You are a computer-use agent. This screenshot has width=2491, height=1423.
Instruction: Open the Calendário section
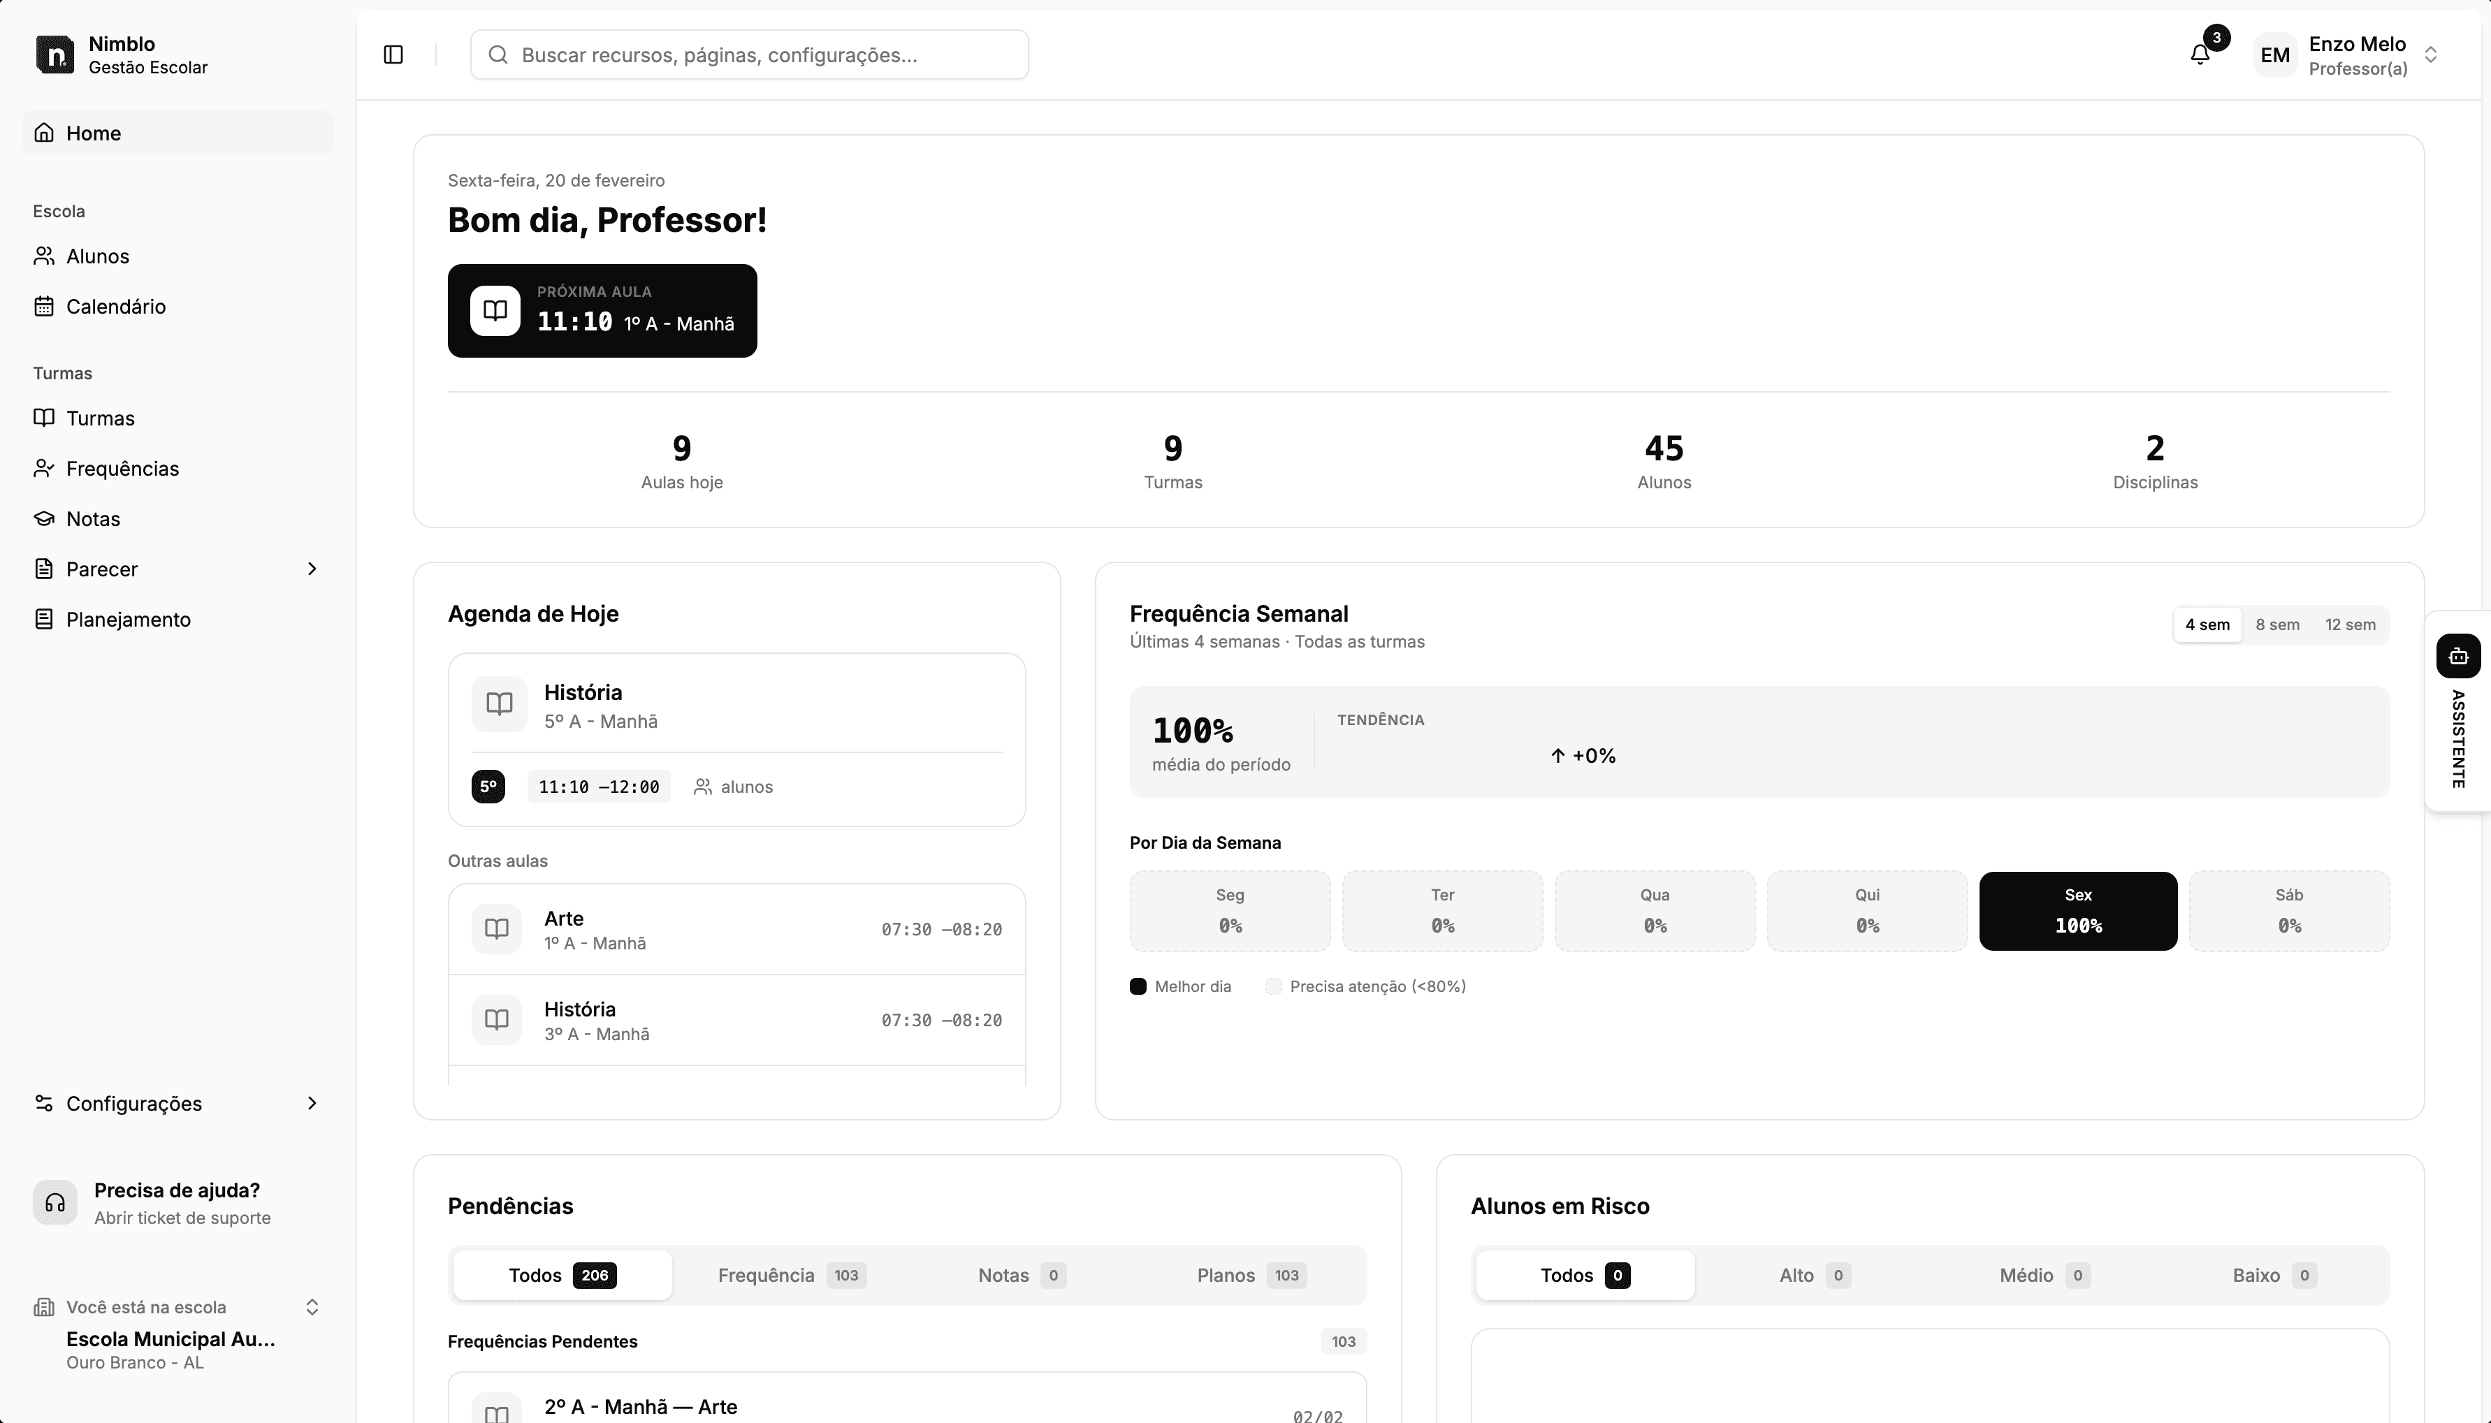point(115,306)
